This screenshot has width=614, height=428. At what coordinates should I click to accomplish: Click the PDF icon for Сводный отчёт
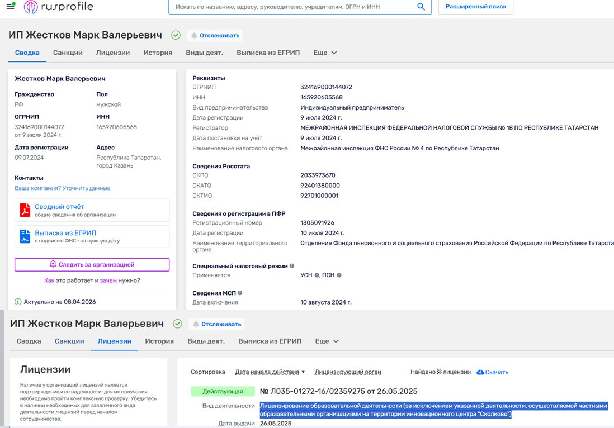click(x=25, y=210)
